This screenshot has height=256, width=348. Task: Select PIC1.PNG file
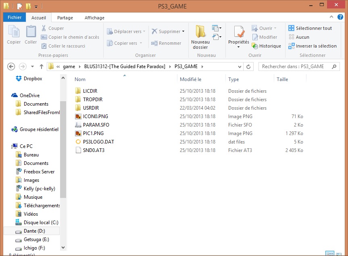[93, 133]
